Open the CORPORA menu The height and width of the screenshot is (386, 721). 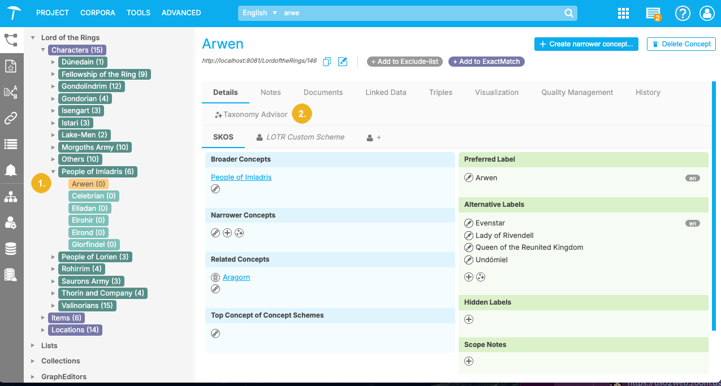(97, 12)
